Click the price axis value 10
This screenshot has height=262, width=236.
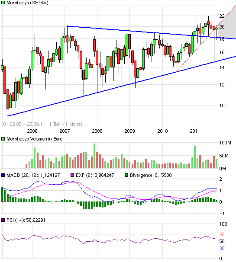point(222,105)
